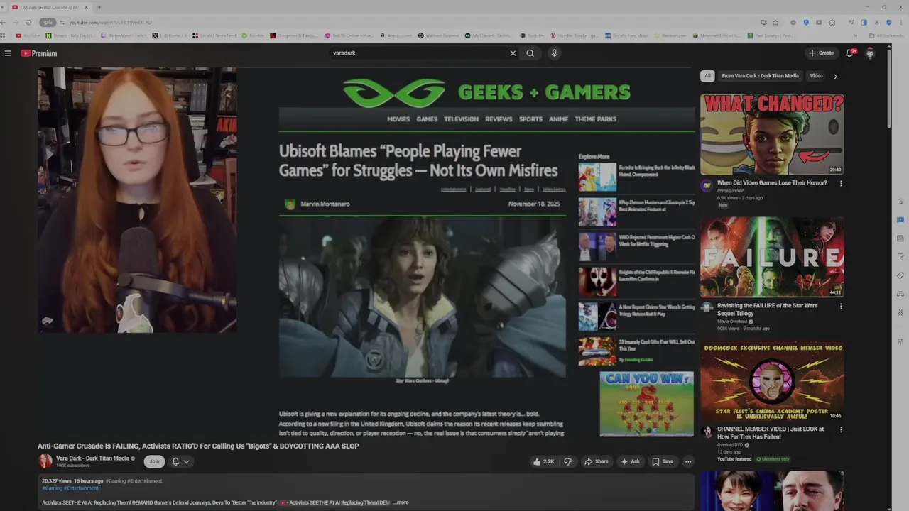The width and height of the screenshot is (909, 511).
Task: Advance filter chips with right chevron
Action: (x=835, y=76)
